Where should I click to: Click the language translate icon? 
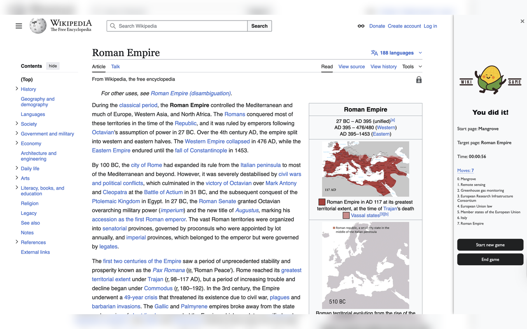[x=374, y=53]
